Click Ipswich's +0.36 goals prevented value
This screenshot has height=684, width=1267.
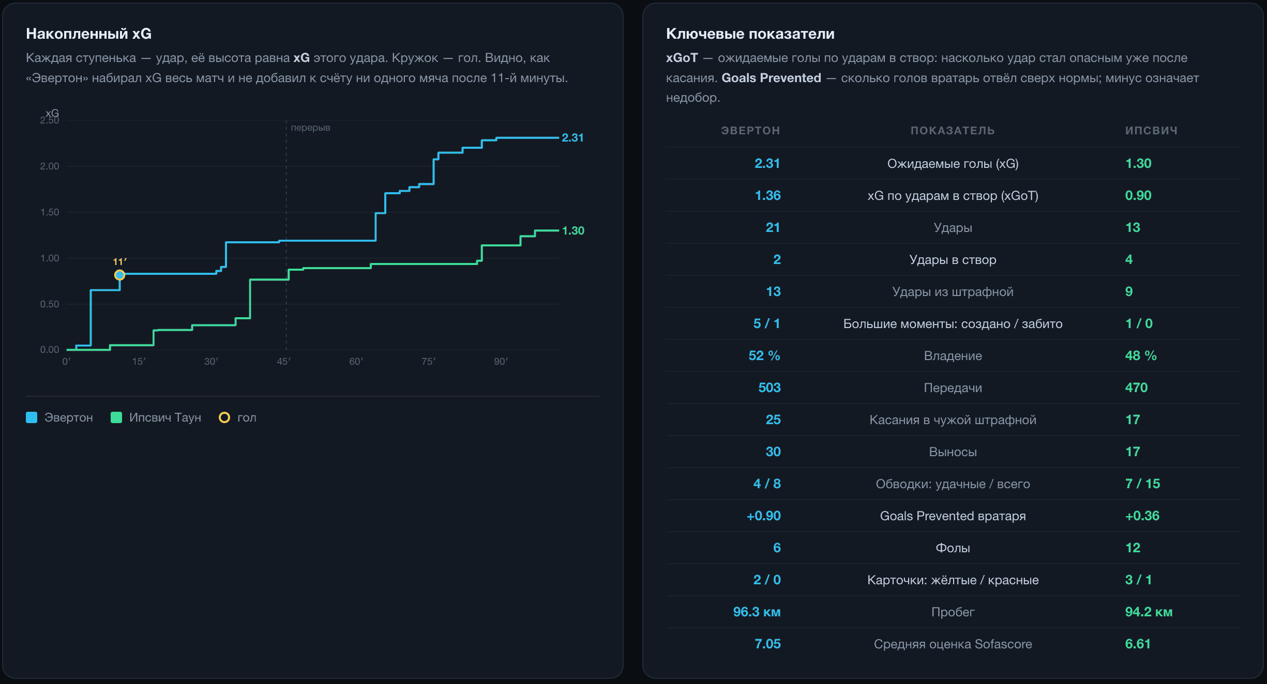[1142, 516]
